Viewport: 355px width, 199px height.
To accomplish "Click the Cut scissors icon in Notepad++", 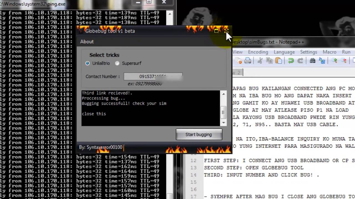I will (260, 61).
